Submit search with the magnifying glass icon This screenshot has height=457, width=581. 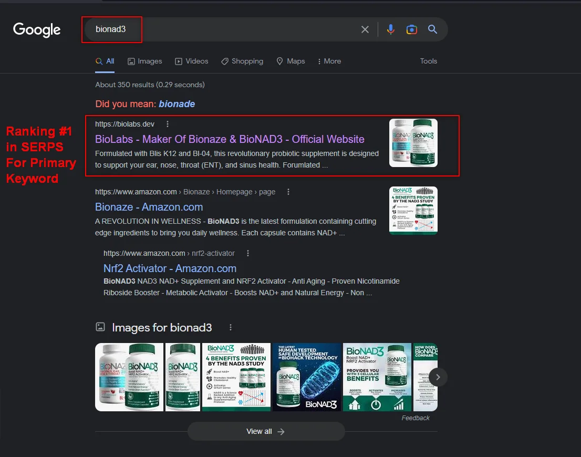click(432, 29)
